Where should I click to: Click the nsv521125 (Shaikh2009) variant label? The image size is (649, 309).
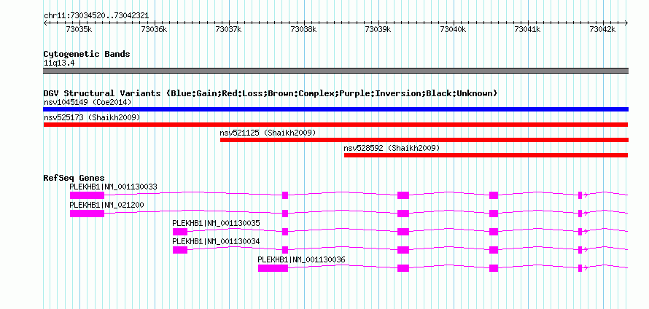click(x=268, y=133)
